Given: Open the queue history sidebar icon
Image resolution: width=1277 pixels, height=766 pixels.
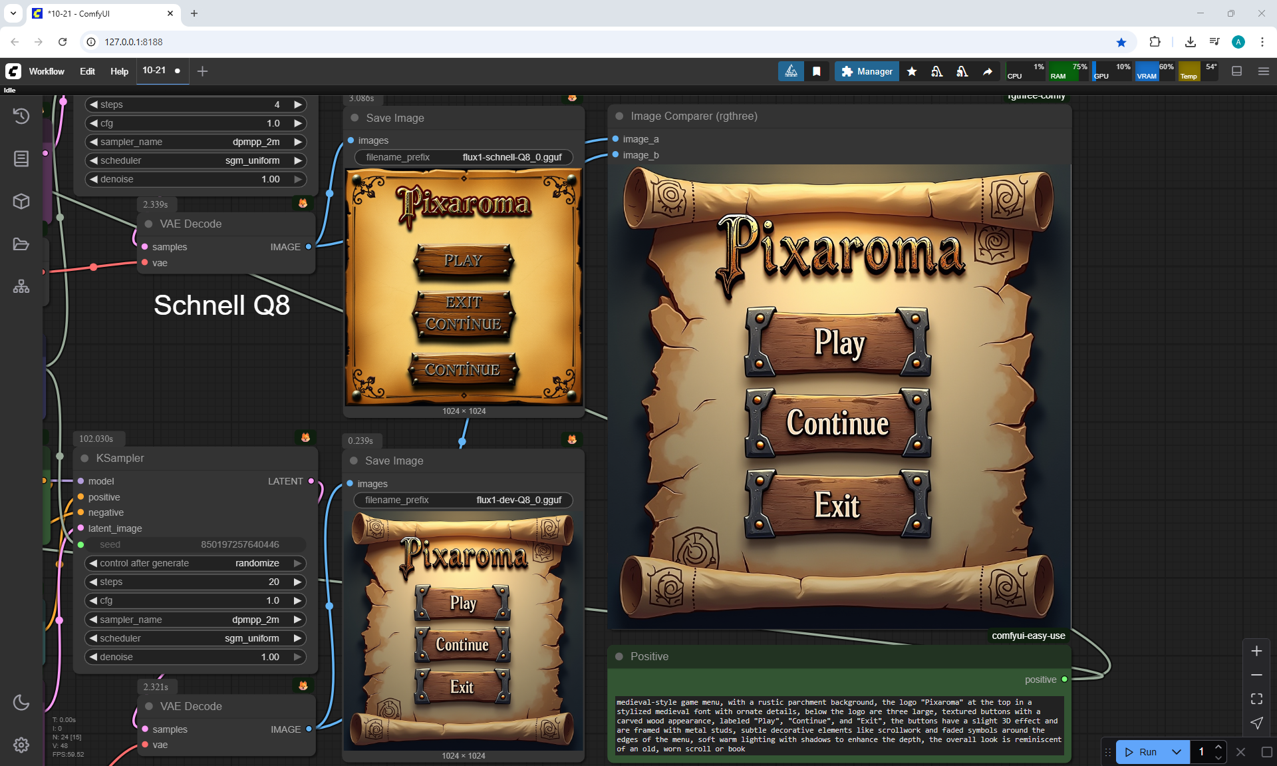Looking at the screenshot, I should [x=21, y=116].
